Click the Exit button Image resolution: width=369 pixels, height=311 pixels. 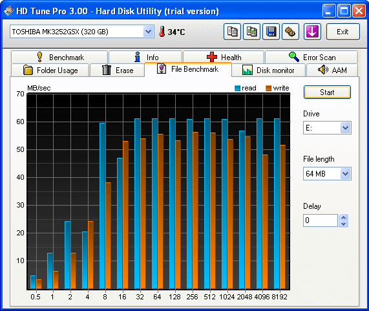(343, 32)
